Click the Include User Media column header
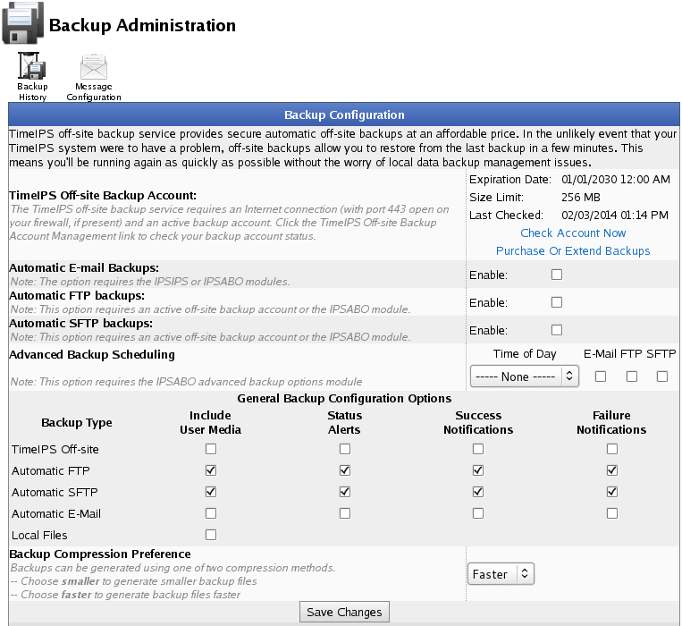The height and width of the screenshot is (626, 682). 211,422
